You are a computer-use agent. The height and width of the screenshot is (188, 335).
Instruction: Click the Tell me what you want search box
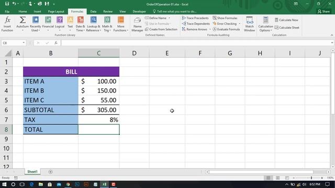[175, 11]
